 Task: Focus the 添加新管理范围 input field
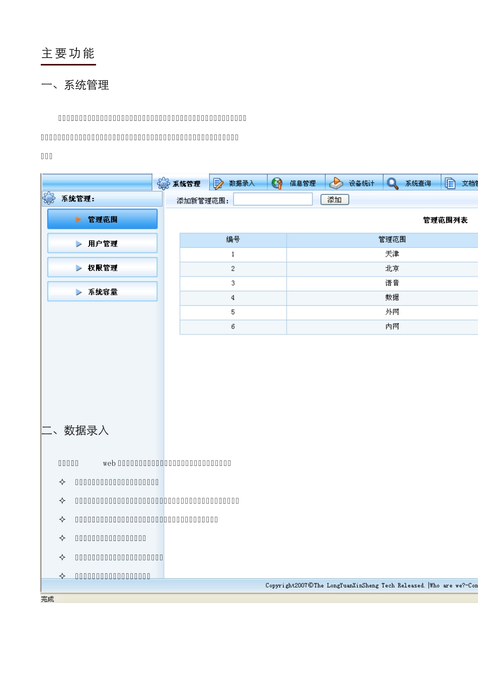[273, 199]
